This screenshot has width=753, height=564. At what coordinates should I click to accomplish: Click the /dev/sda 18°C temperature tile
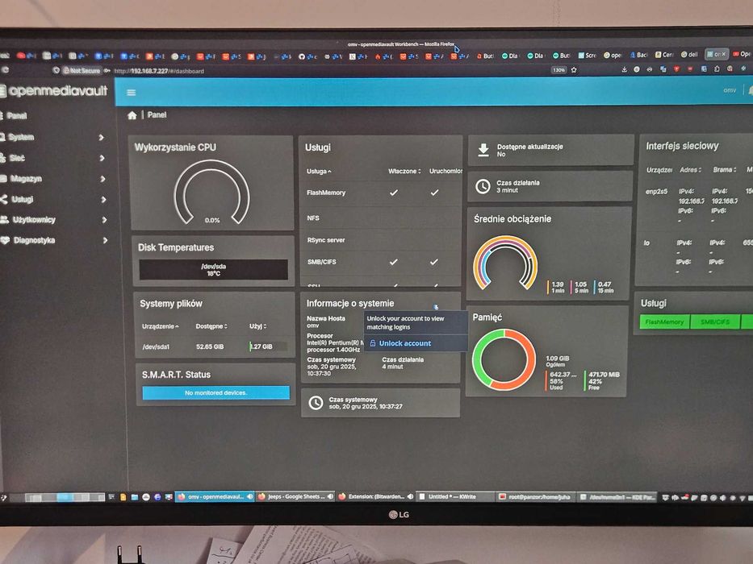214,270
